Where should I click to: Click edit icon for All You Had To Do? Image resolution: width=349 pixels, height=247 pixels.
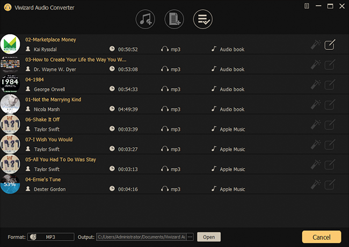tap(330, 164)
